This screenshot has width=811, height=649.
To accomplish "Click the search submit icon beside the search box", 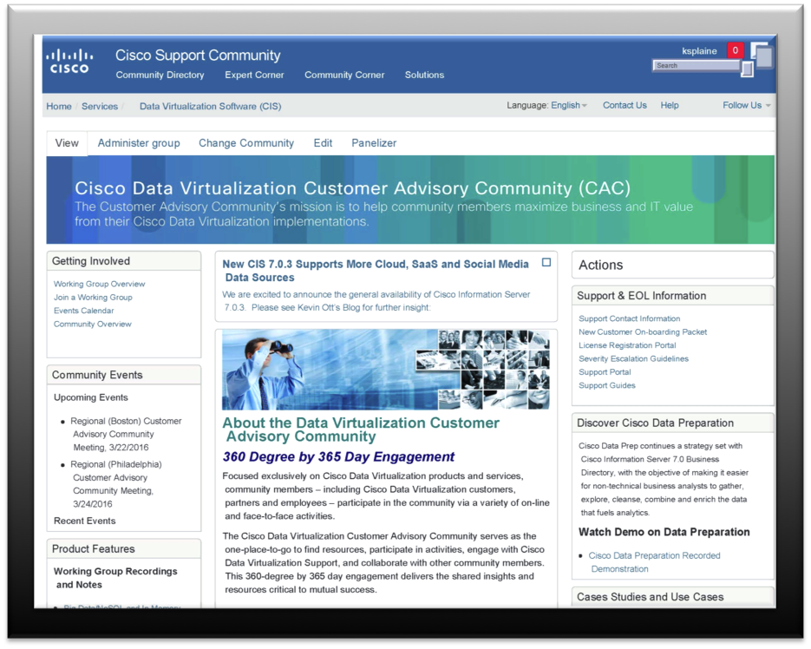I will point(747,69).
